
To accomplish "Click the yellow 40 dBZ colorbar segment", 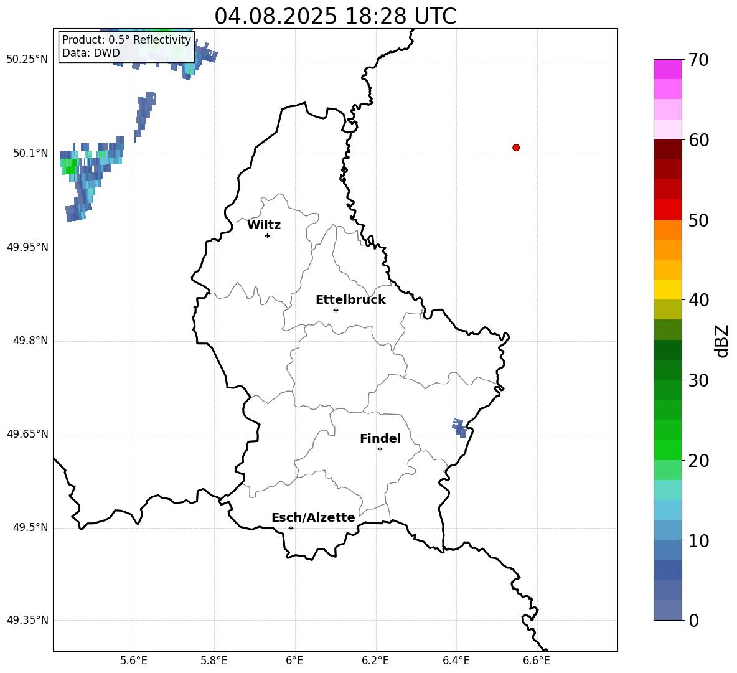I will click(667, 289).
